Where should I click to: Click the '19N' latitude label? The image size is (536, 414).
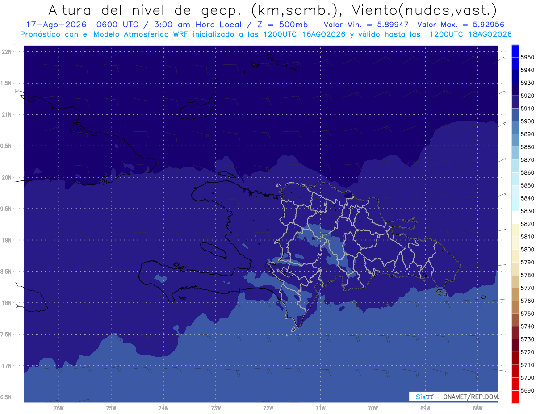(x=8, y=240)
